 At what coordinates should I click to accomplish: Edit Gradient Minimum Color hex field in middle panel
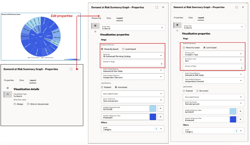pyautogui.click(x=125, y=109)
